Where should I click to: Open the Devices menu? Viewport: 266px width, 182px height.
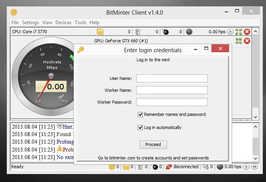(63, 23)
